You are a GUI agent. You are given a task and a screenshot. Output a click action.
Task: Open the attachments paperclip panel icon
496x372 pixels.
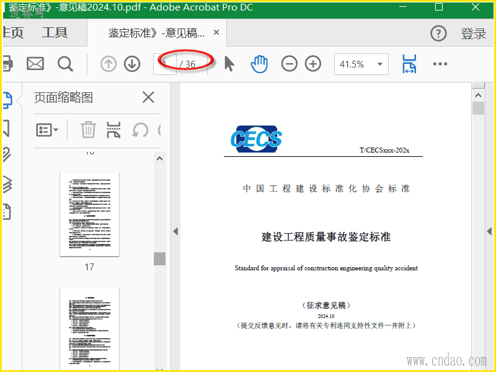click(7, 154)
